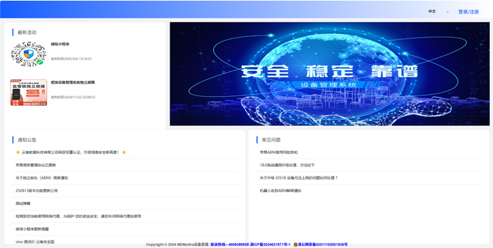Viewport: 493px width, 248px height.
Task: Open the 登录/注册 login link
Action: click(468, 12)
